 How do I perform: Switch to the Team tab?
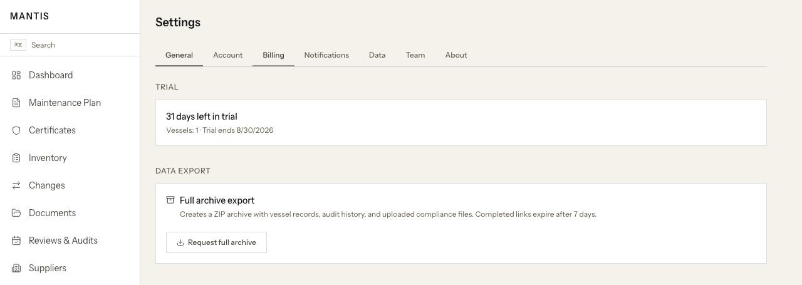click(415, 55)
